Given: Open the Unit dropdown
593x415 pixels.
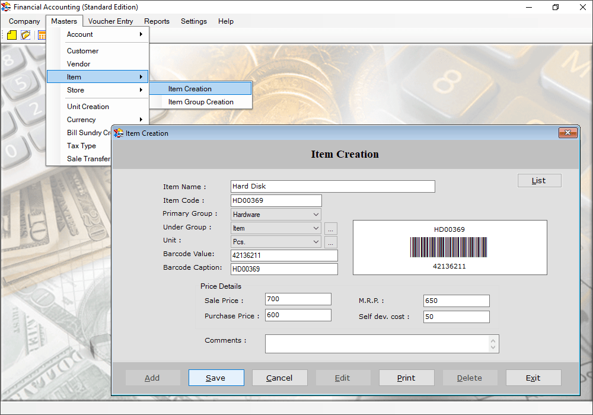Looking at the screenshot, I should coord(276,242).
